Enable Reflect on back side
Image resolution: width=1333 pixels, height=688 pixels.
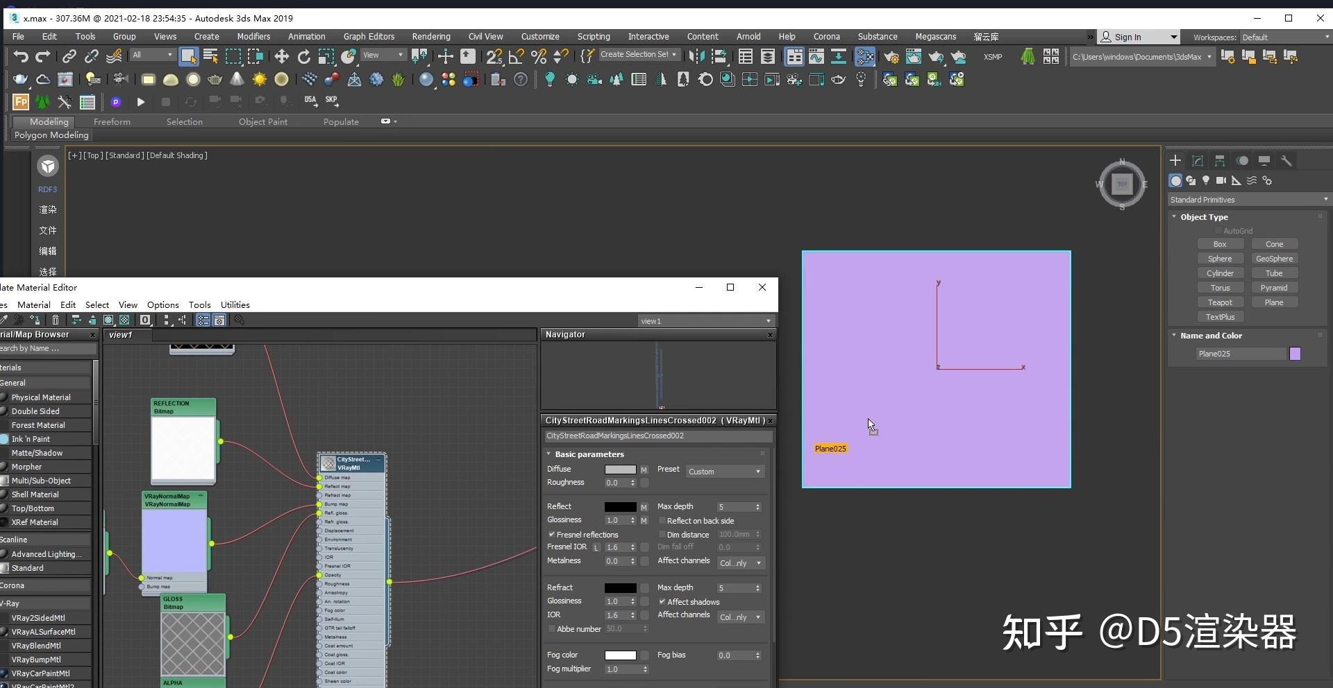[x=662, y=521]
